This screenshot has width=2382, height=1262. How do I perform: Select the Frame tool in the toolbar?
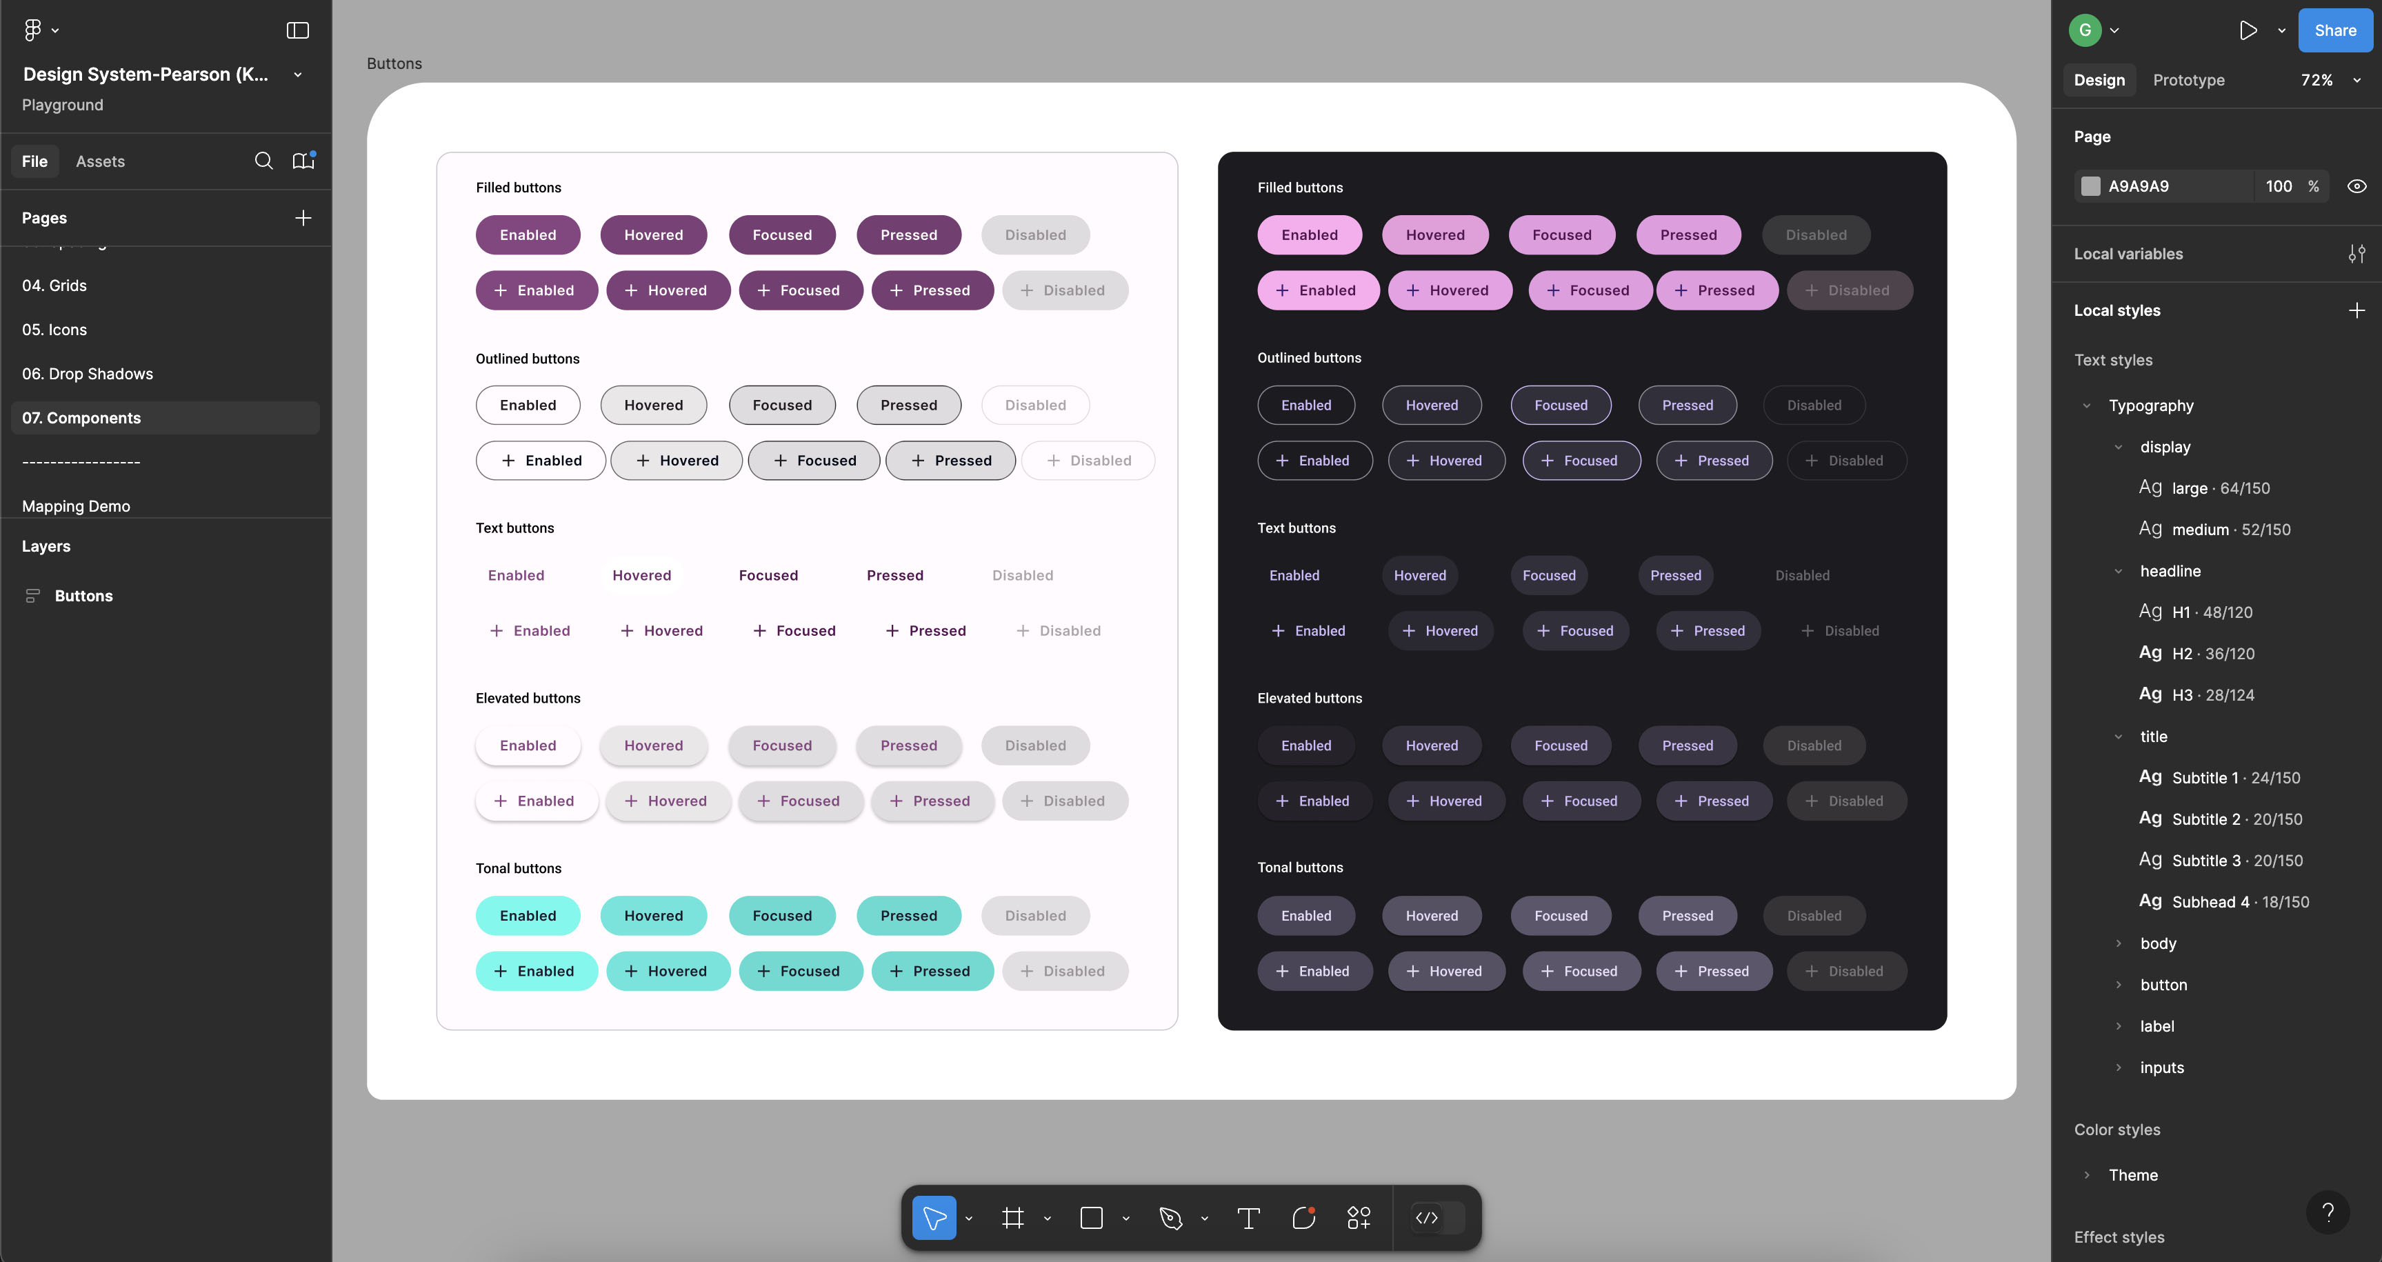pyautogui.click(x=1012, y=1218)
